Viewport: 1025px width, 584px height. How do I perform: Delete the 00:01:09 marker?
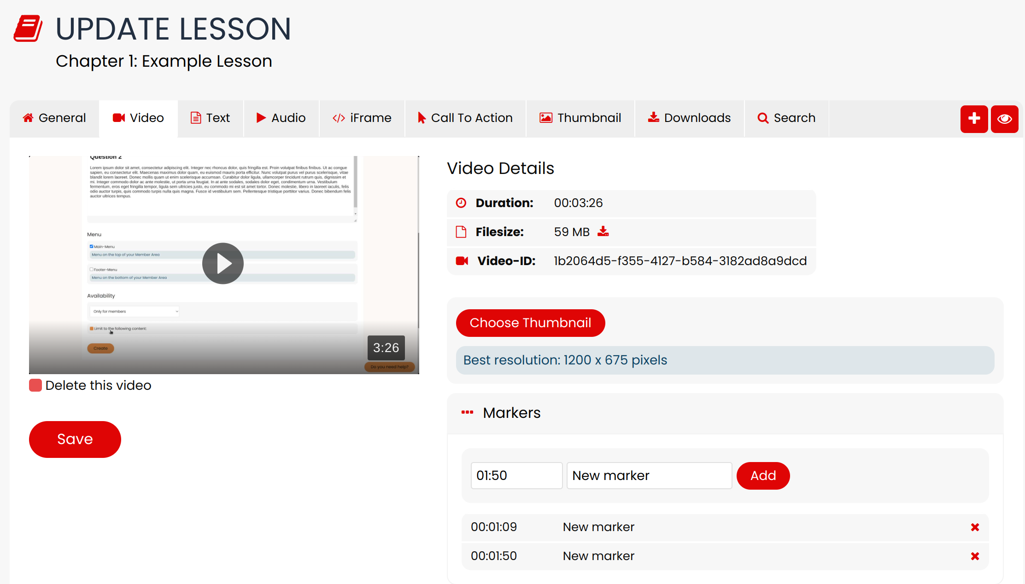coord(975,527)
